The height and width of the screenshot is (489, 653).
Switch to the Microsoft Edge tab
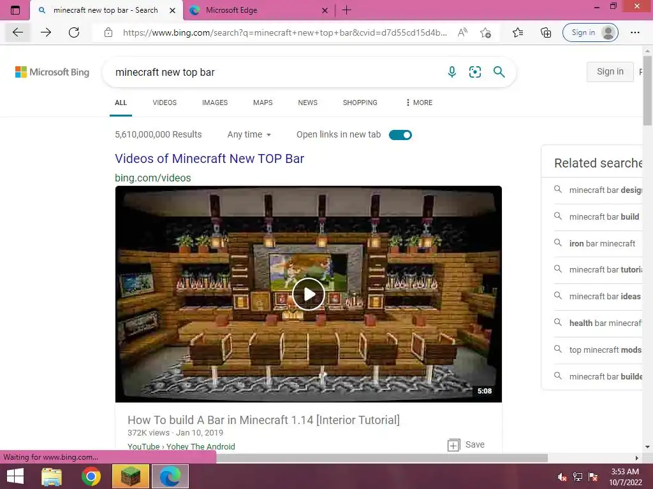(x=258, y=10)
